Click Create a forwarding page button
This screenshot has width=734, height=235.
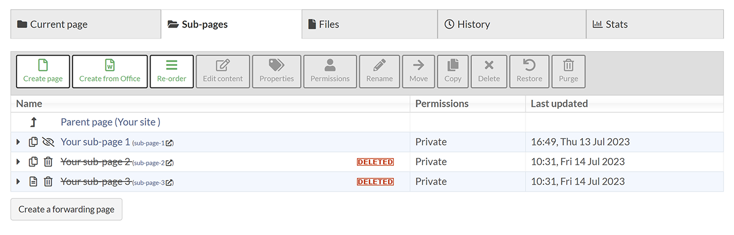point(66,209)
